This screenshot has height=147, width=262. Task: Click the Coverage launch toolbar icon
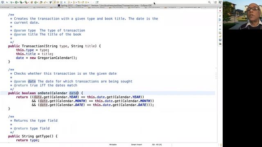coord(21,2)
